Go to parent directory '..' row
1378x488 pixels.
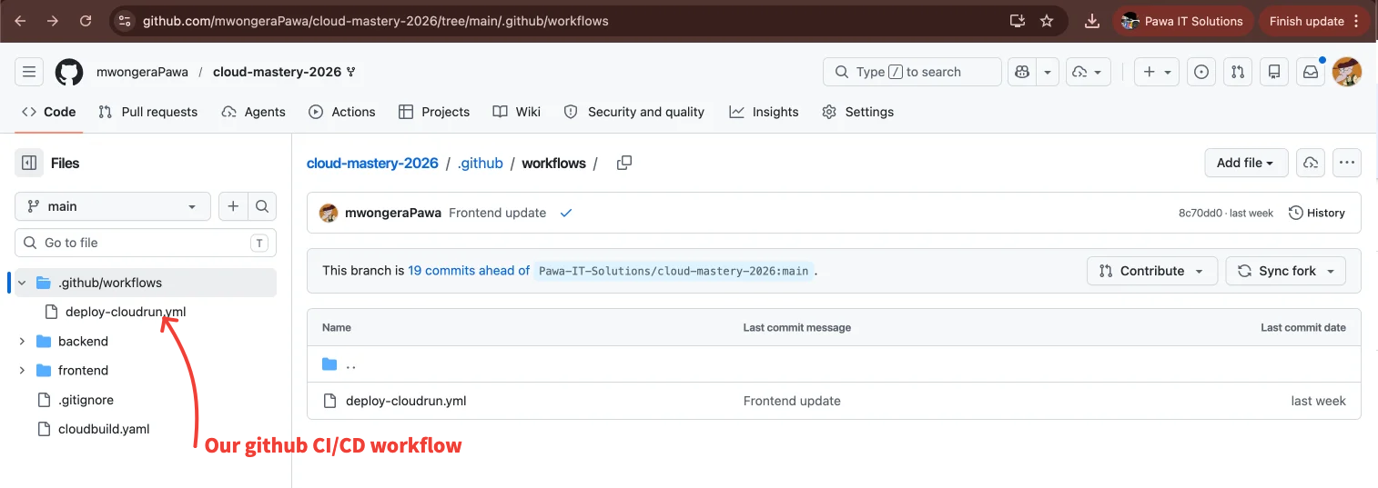click(x=834, y=364)
